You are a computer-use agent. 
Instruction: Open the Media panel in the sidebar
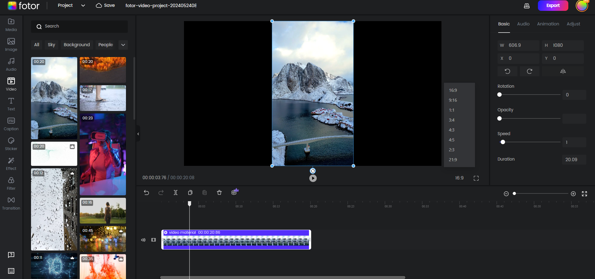(x=11, y=25)
